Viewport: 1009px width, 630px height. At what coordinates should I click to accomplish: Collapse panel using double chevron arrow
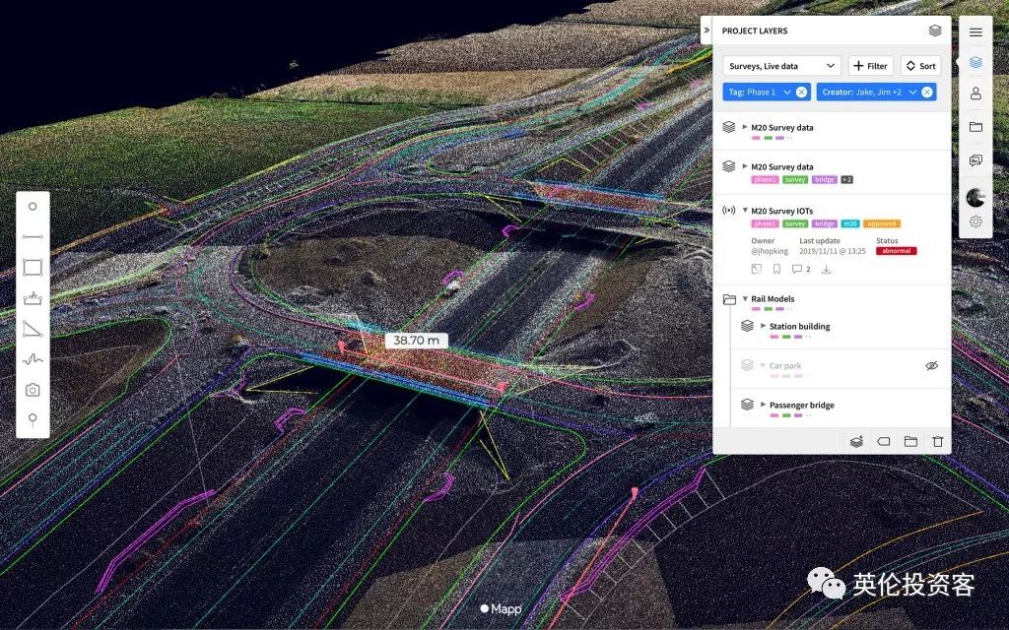pos(706,31)
